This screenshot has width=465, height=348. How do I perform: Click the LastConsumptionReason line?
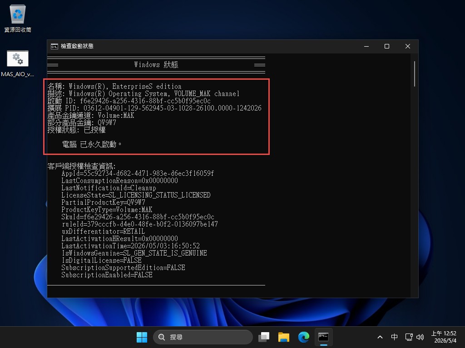[119, 180]
